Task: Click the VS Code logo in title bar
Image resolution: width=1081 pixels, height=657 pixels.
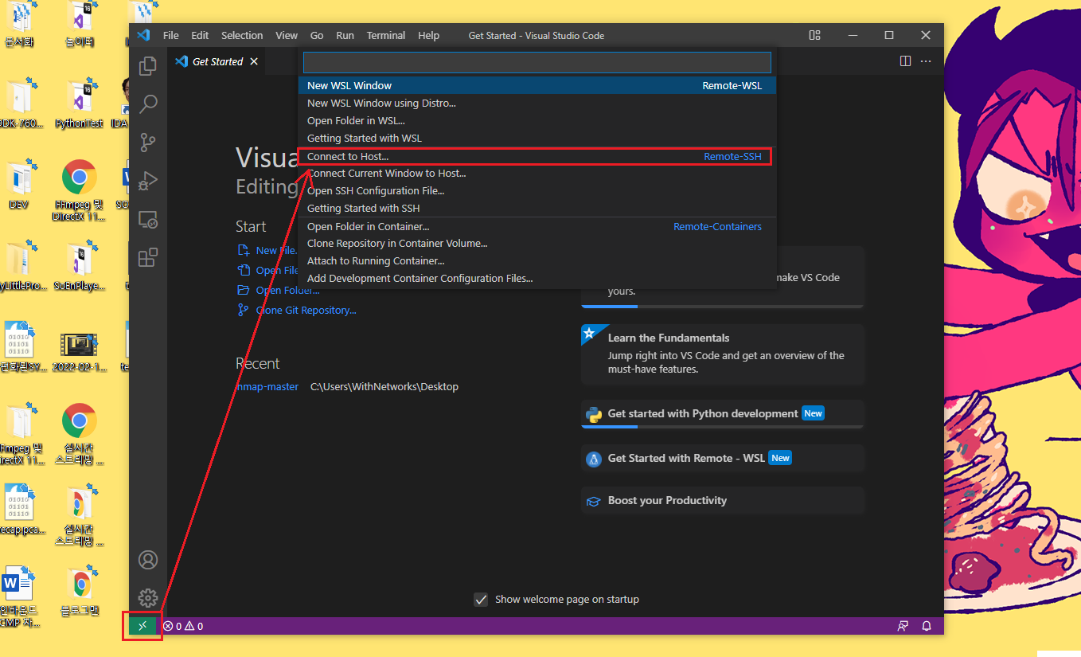Action: pyautogui.click(x=143, y=35)
